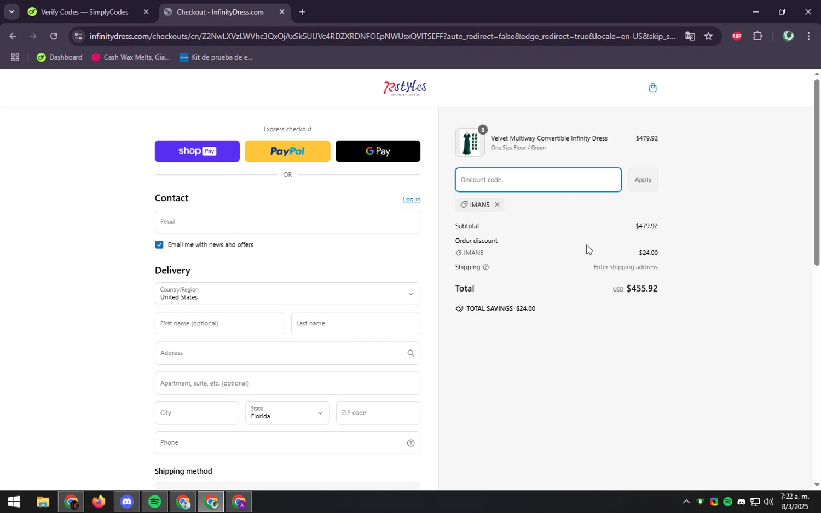This screenshot has height=513, width=821.
Task: Open the translate page icon in address bar
Action: 690,36
